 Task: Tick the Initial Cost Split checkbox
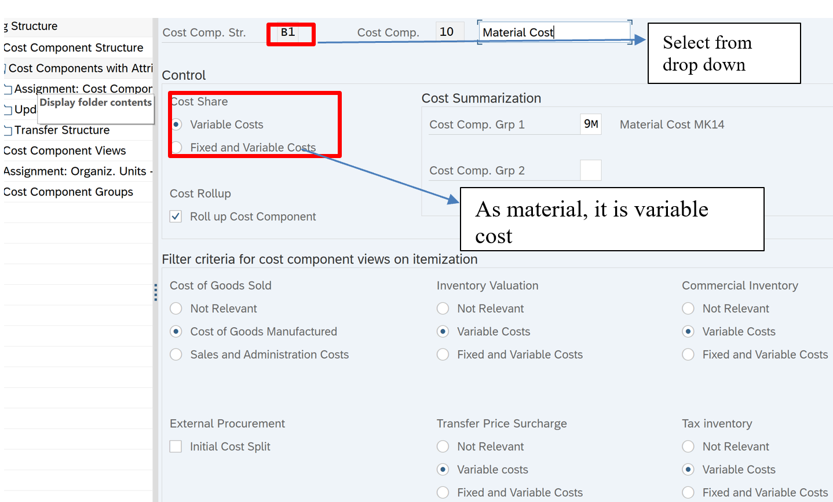tap(176, 446)
